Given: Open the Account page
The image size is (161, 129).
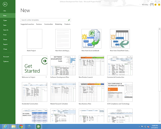Looking at the screenshot, I should tap(8, 57).
